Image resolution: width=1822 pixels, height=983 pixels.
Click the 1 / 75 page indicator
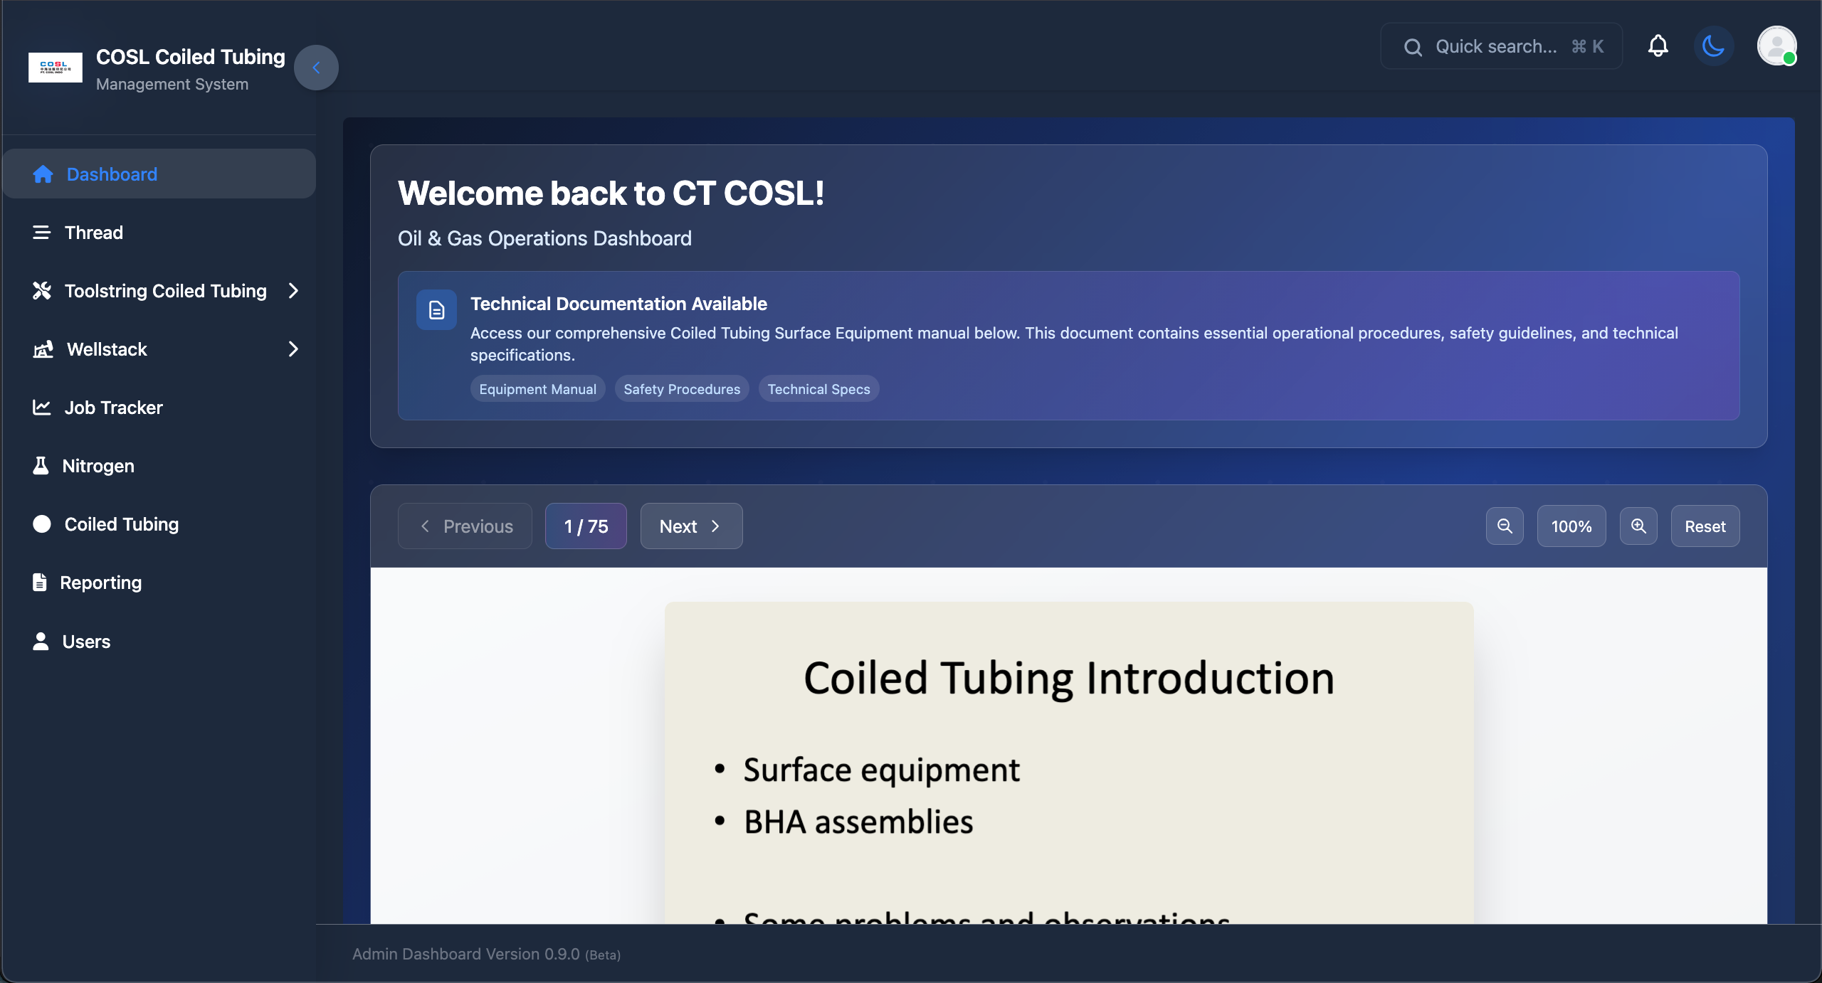[x=586, y=526]
